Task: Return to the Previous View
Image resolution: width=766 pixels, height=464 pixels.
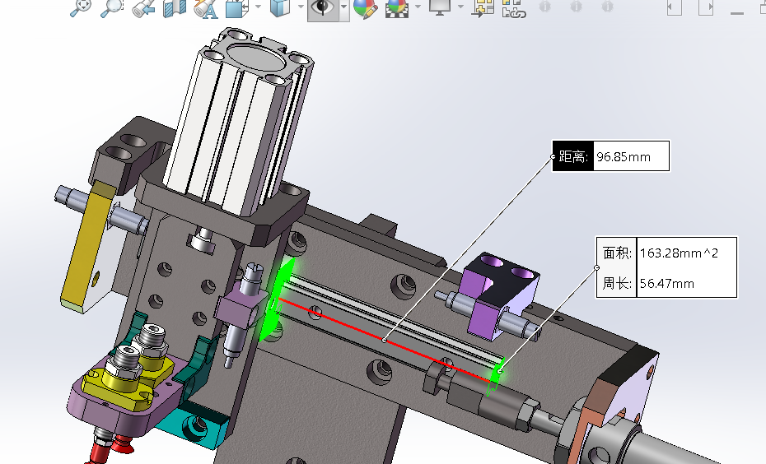Action: [x=143, y=7]
